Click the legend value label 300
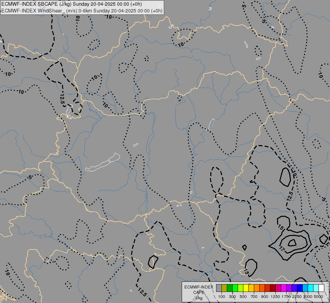This screenshot has width=330, height=303. (232, 297)
